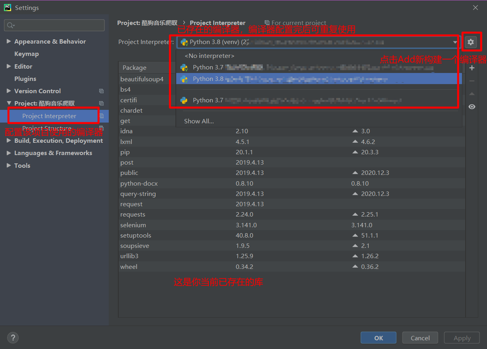Open the Keymap settings page
Screen dimensions: 487x349
(x=27, y=54)
